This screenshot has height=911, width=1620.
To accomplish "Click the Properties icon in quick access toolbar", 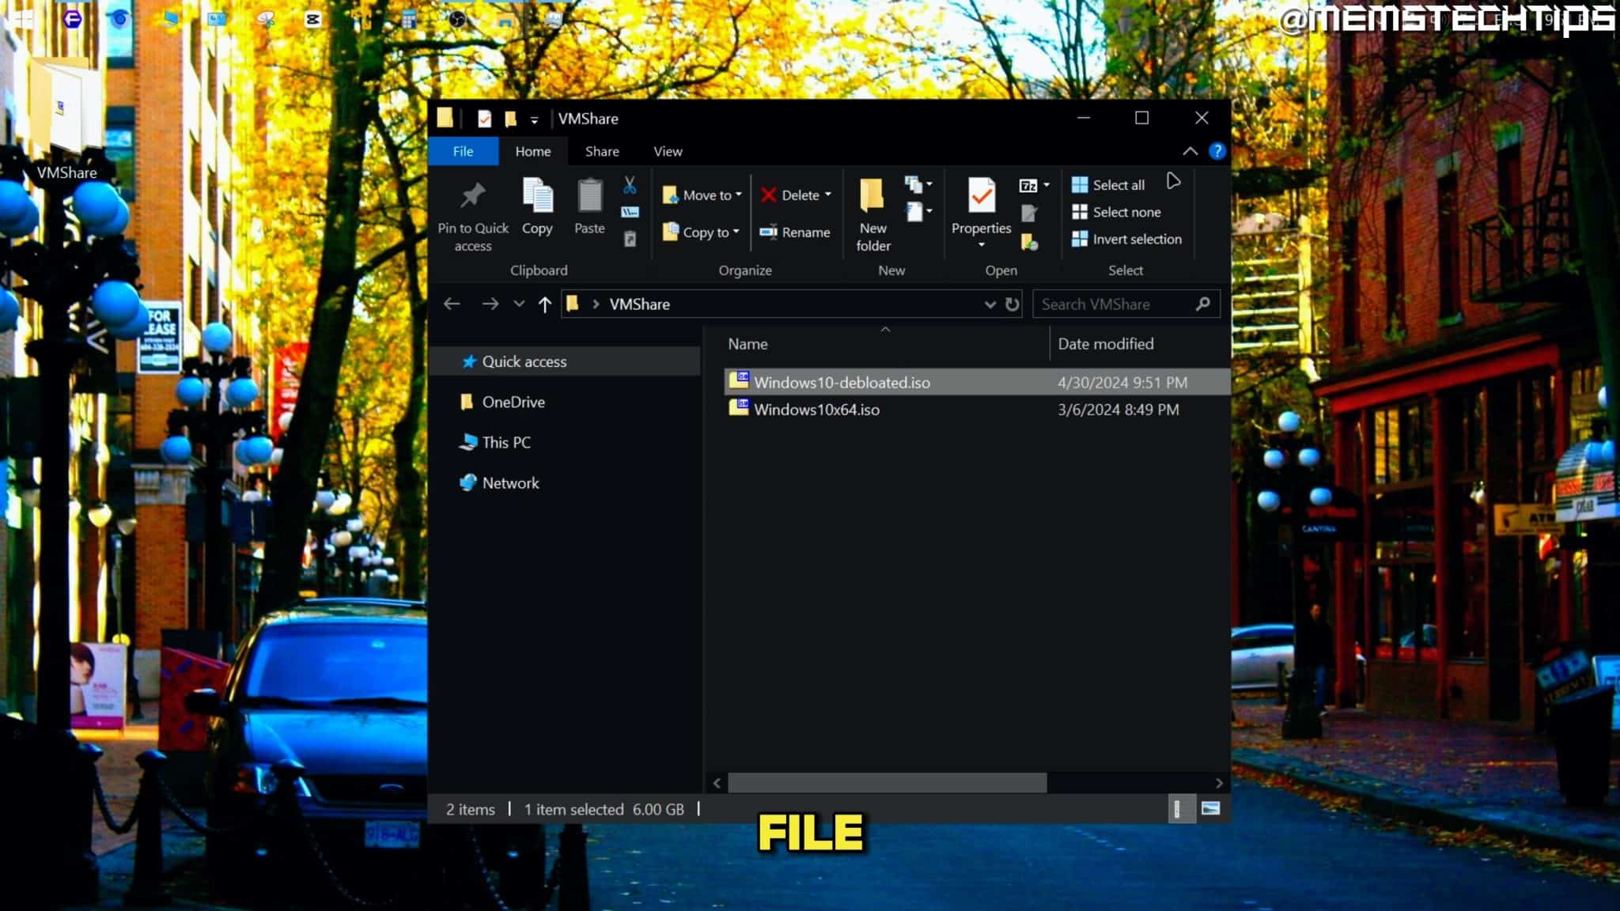I will pyautogui.click(x=484, y=119).
